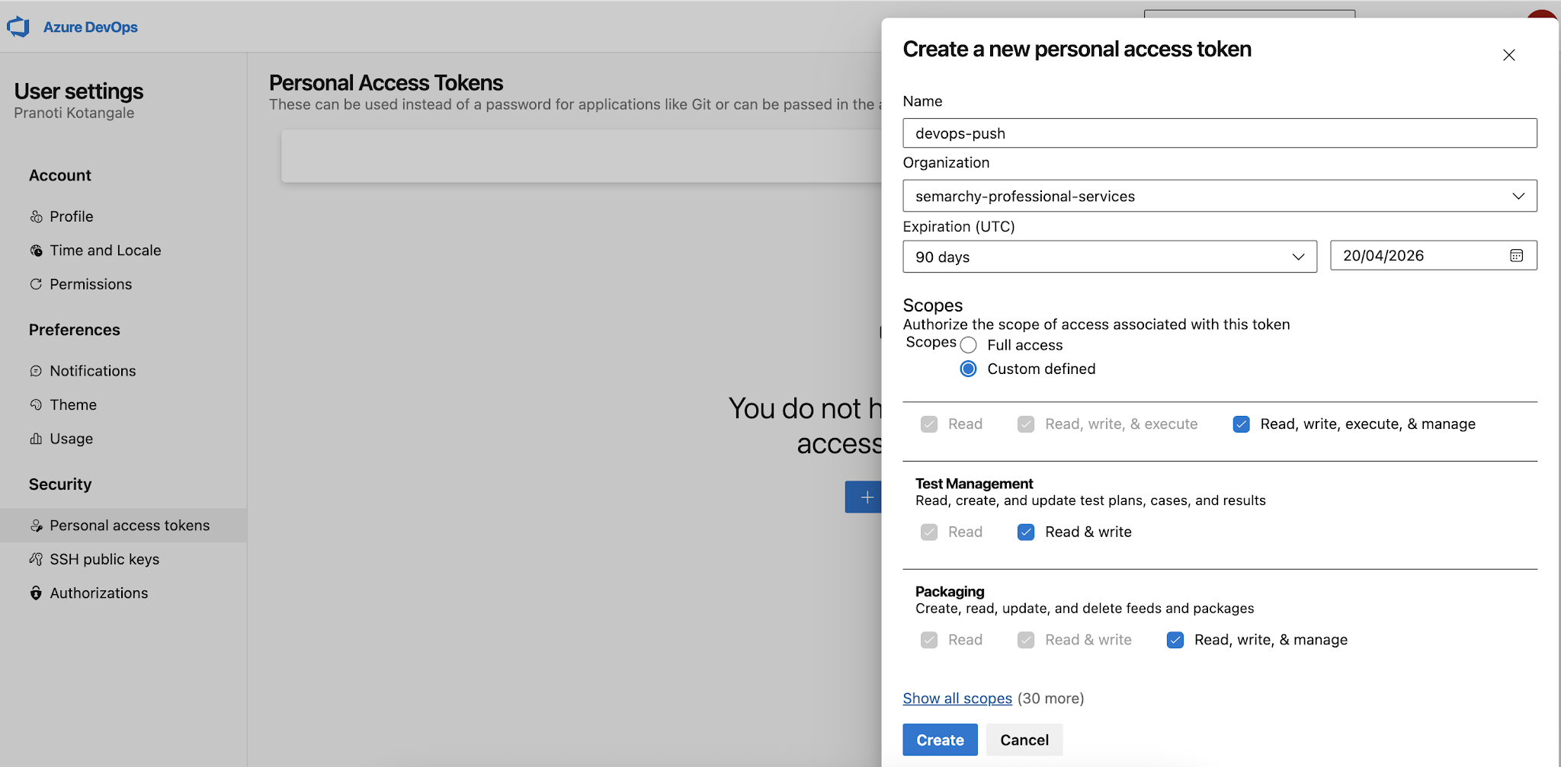
Task: Toggle Test Management Read checkbox
Action: point(928,532)
